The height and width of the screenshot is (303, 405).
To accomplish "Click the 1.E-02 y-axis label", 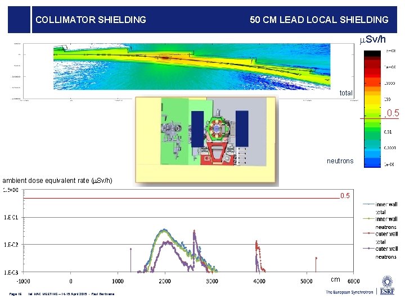I will point(11,245).
